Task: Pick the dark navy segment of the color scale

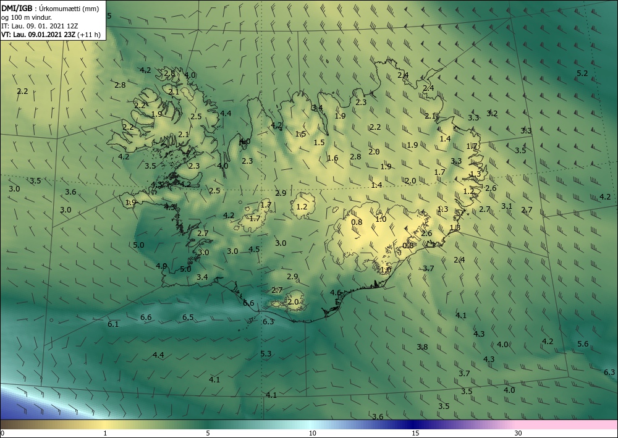Action: 414,424
